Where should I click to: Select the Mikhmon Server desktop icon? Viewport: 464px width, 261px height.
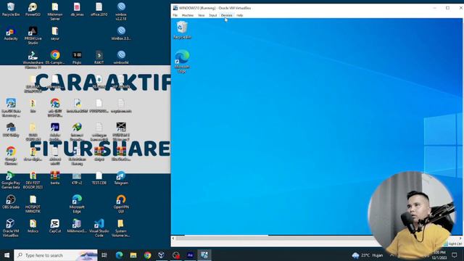coord(55,12)
